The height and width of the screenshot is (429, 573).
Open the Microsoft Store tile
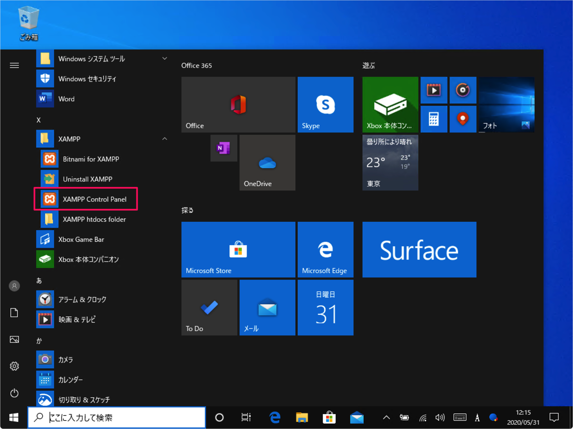pos(238,249)
